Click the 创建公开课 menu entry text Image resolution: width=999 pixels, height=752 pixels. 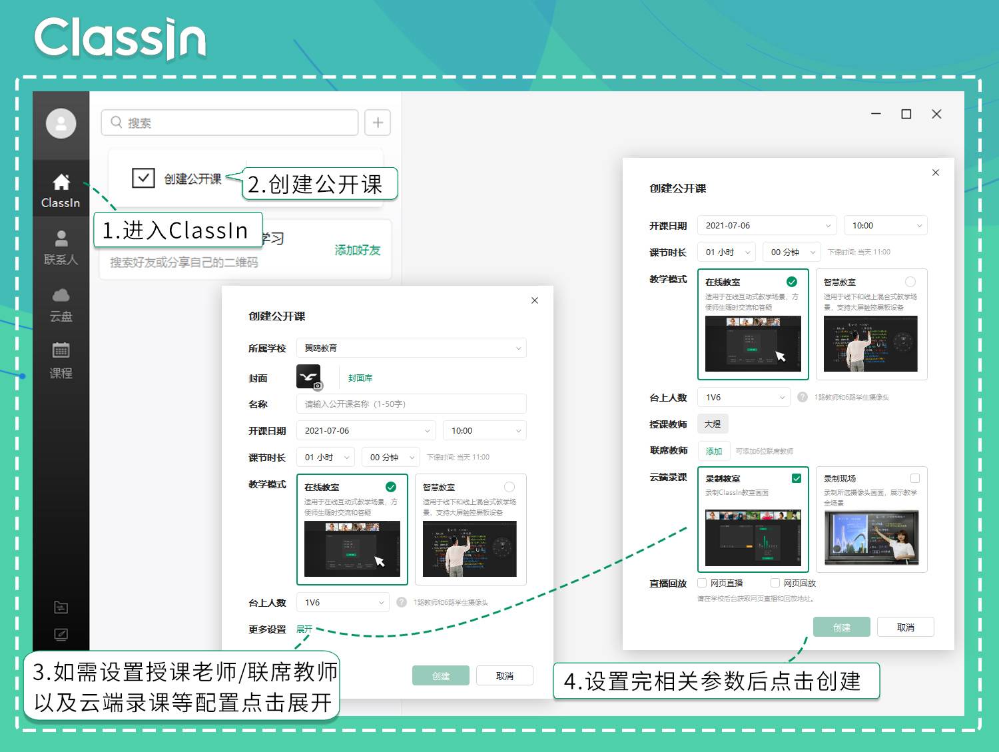point(193,179)
